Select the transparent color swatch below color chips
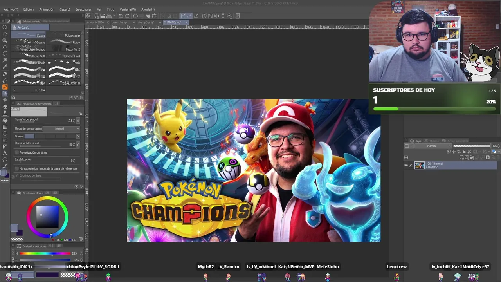 click(17, 239)
